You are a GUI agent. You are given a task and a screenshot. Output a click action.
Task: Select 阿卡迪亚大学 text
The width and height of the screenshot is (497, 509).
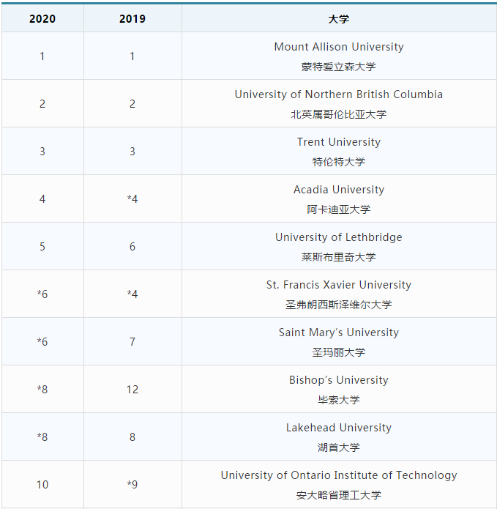[339, 209]
